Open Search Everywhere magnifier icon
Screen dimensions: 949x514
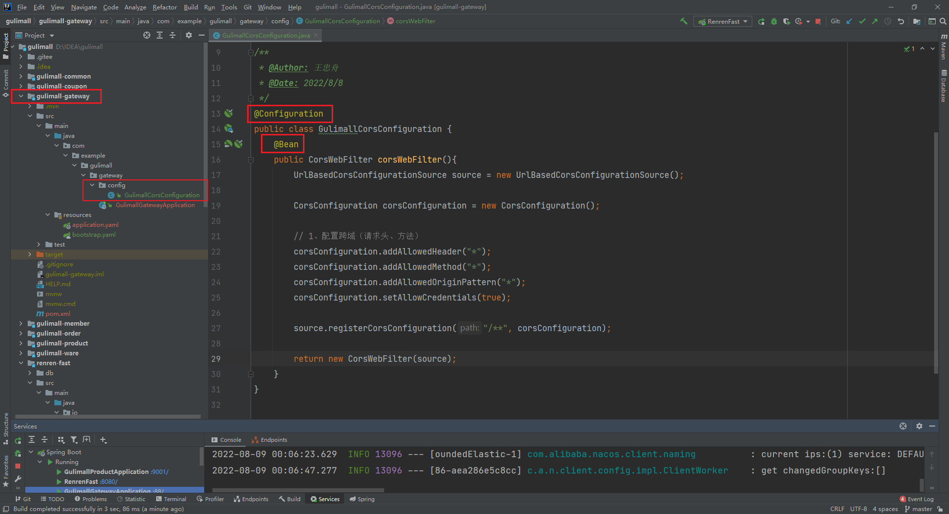click(943, 21)
